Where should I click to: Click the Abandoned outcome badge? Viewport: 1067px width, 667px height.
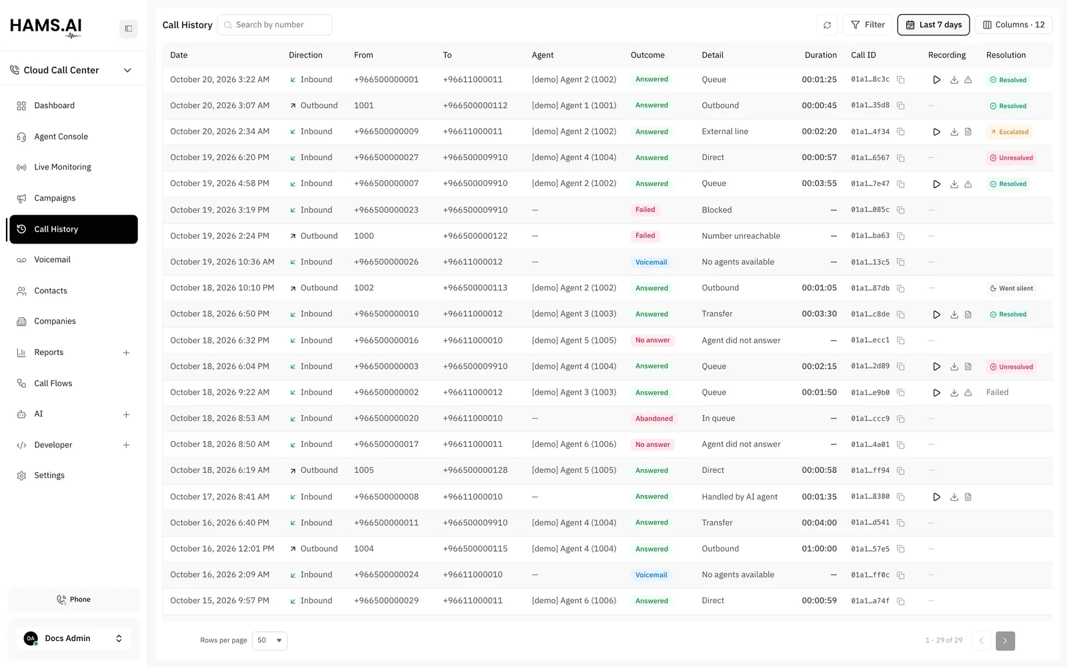coord(654,419)
